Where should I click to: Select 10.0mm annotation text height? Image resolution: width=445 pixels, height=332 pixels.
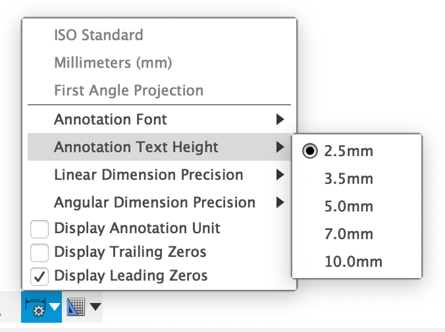pyautogui.click(x=353, y=262)
